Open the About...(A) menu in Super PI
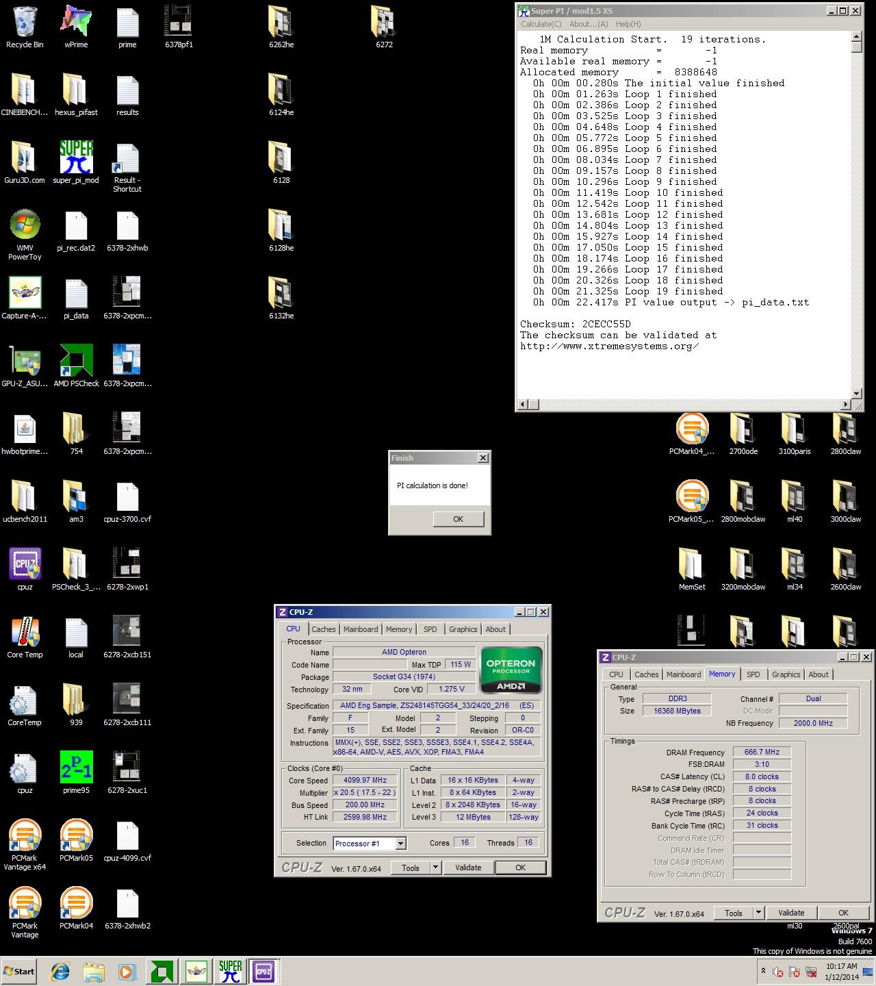 tap(589, 24)
